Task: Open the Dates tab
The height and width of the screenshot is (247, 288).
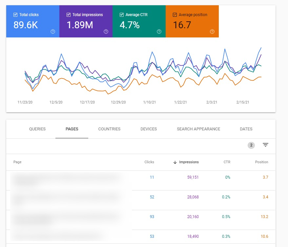Action: (x=246, y=129)
